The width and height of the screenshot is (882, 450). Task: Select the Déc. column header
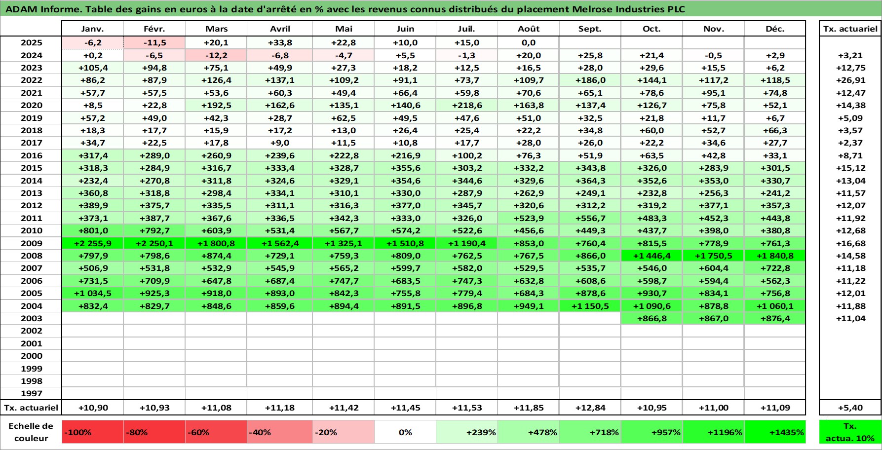pyautogui.click(x=775, y=29)
